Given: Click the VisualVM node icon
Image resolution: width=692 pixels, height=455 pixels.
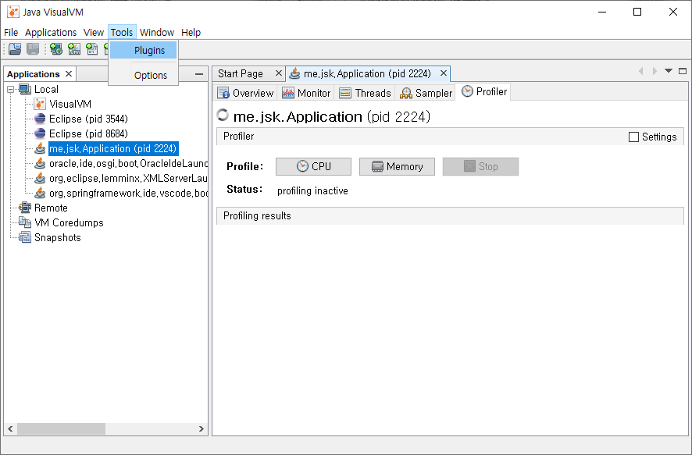Looking at the screenshot, I should point(40,105).
